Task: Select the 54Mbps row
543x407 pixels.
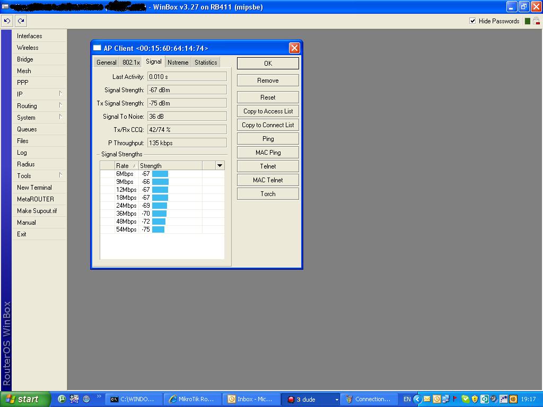Action: click(162, 229)
